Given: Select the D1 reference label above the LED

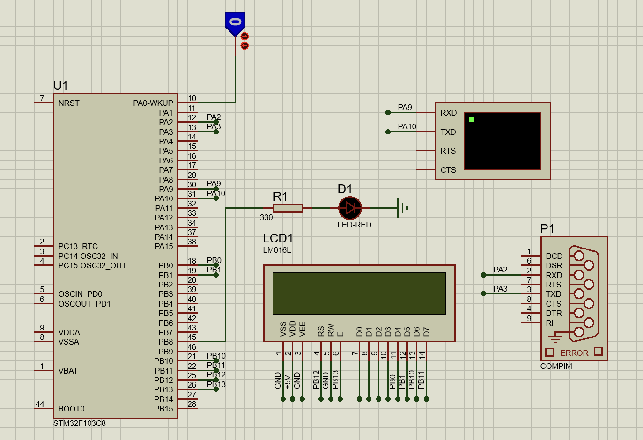Looking at the screenshot, I should click(x=345, y=189).
